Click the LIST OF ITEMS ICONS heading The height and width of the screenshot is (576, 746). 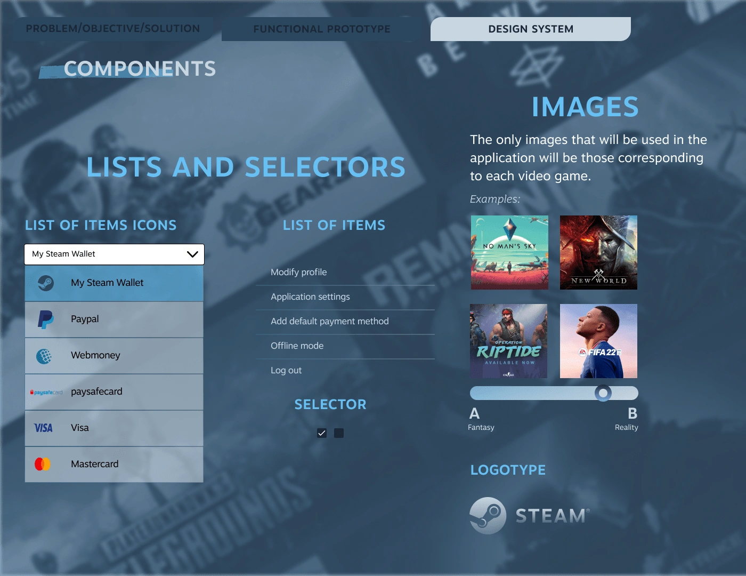(101, 225)
